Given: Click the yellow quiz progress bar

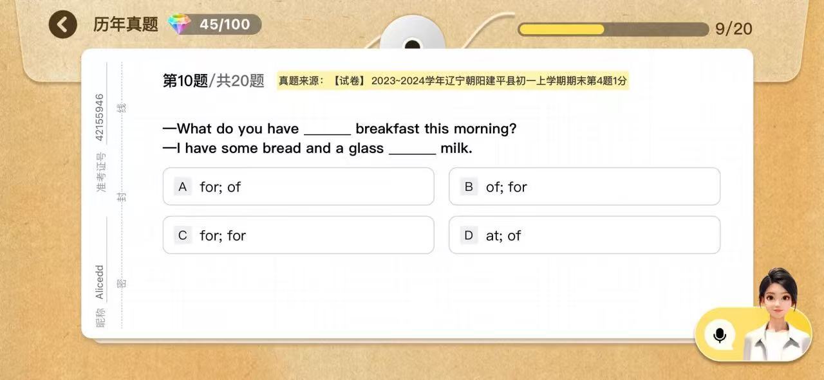Looking at the screenshot, I should click(x=612, y=29).
